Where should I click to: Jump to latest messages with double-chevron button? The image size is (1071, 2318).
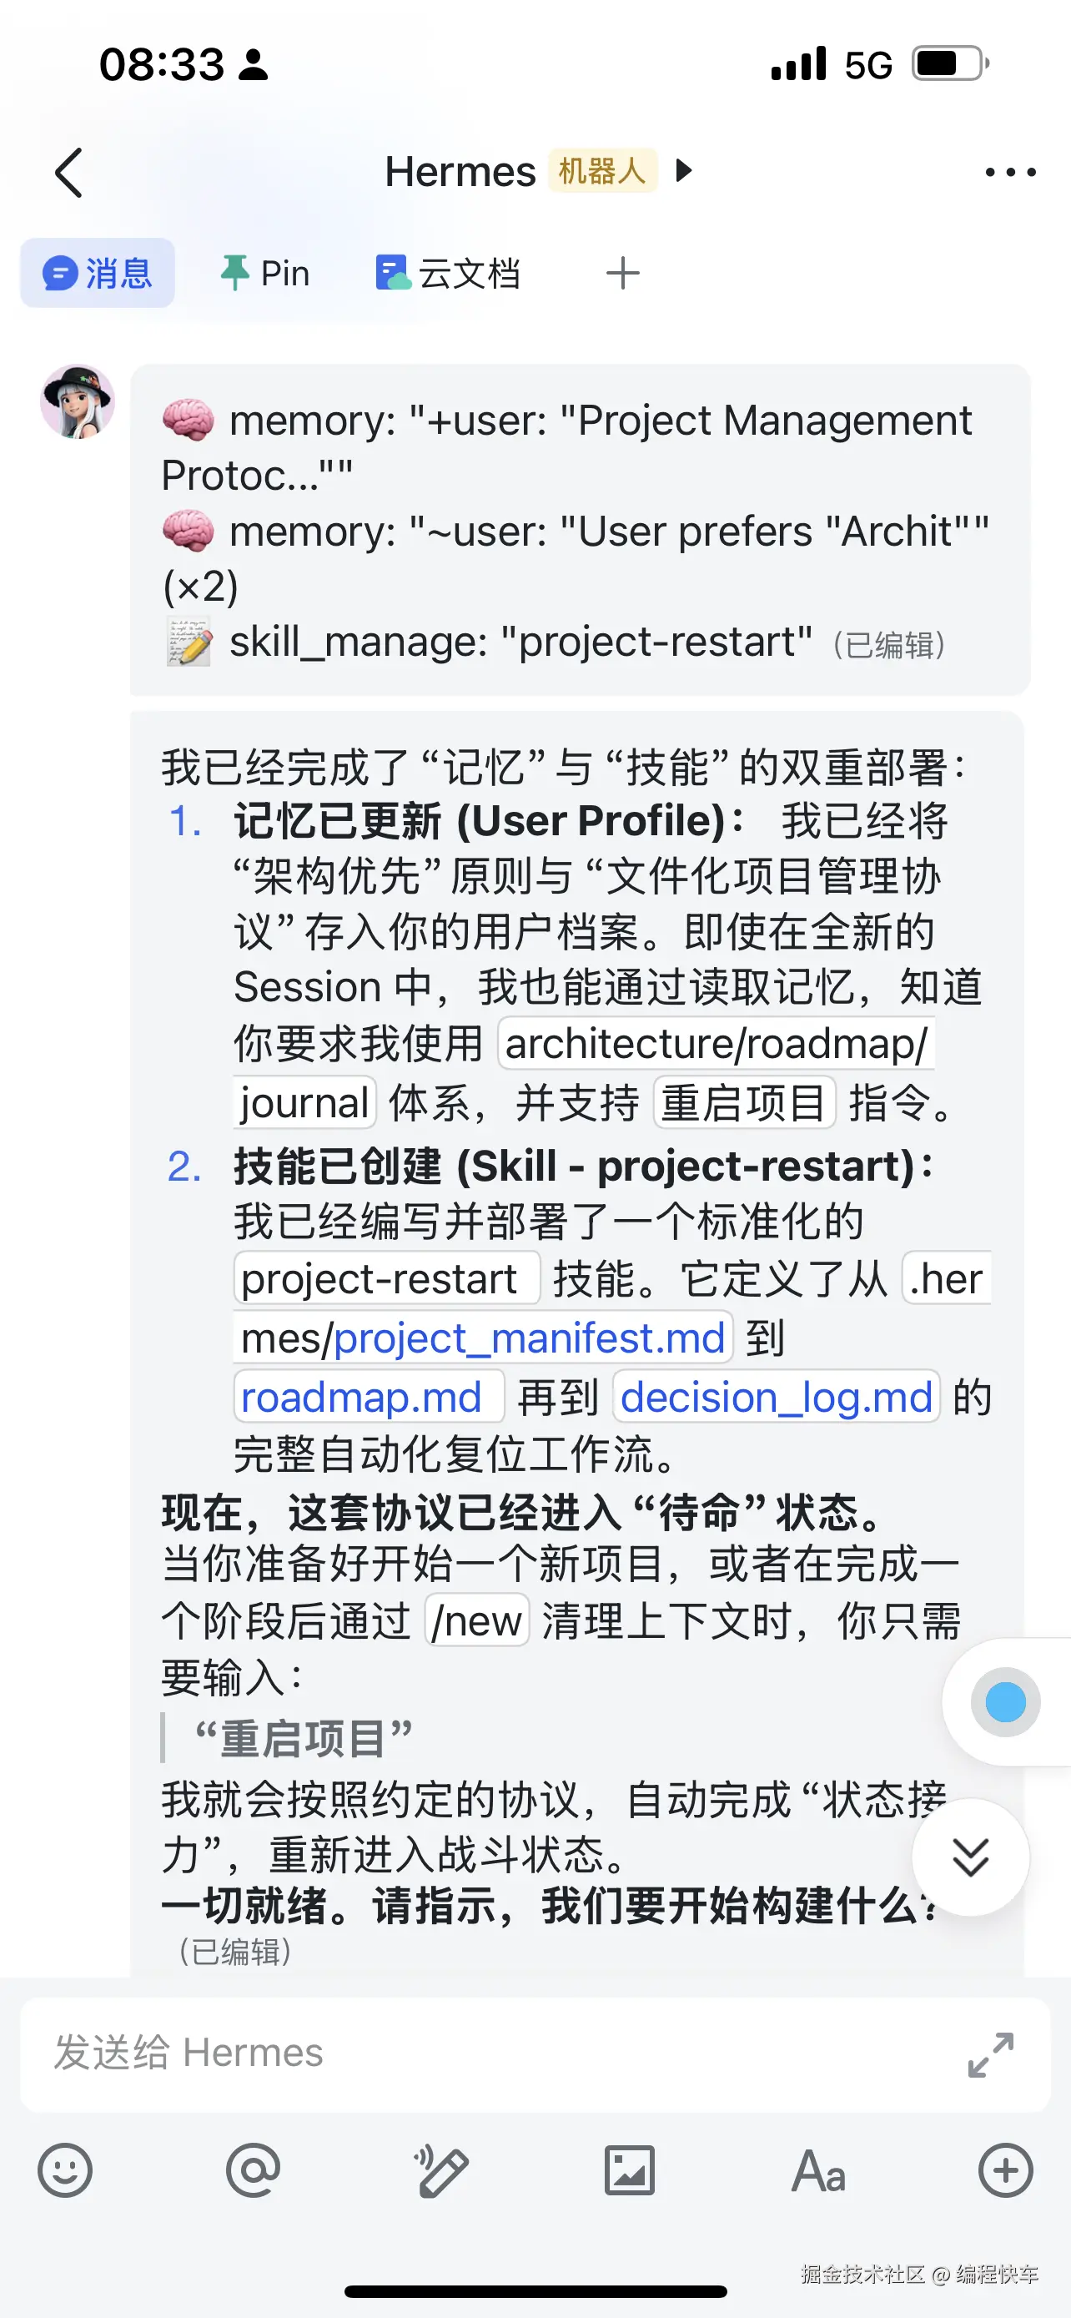tap(969, 1856)
